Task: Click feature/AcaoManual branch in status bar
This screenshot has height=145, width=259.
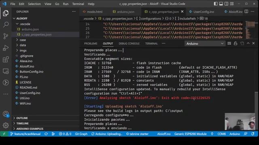Action: (x=25, y=134)
